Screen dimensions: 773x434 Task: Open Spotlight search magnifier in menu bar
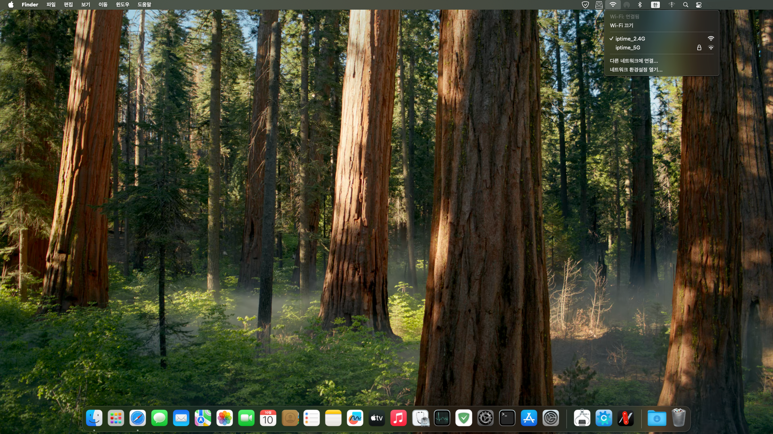pyautogui.click(x=686, y=5)
